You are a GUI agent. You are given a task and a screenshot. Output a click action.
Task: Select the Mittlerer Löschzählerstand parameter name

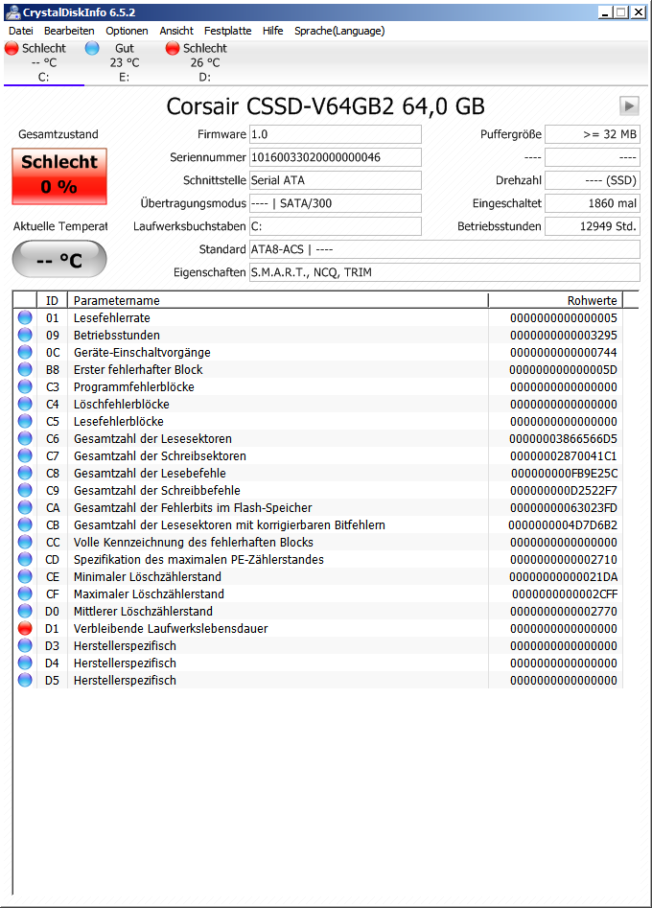[143, 611]
